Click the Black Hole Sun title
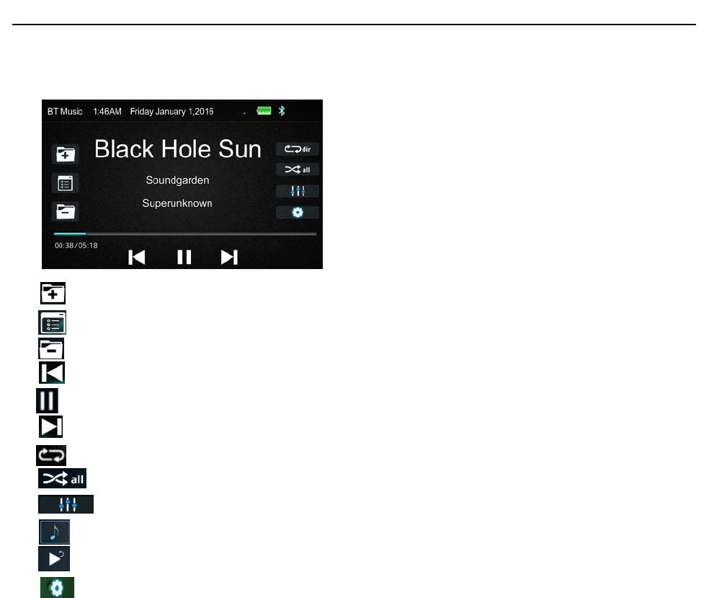Viewport: 714px width, 598px height. (178, 149)
